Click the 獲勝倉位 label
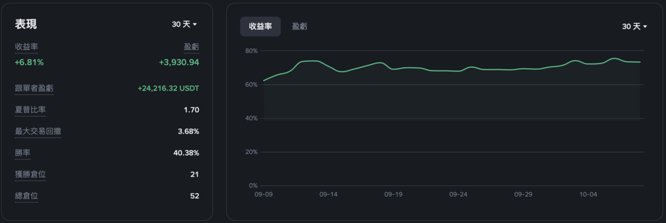 [x=30, y=174]
